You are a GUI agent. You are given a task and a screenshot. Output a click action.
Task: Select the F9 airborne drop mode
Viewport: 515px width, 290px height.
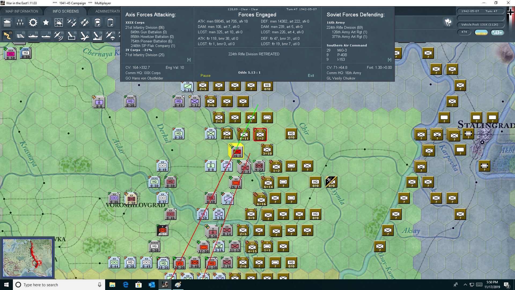(x=110, y=35)
